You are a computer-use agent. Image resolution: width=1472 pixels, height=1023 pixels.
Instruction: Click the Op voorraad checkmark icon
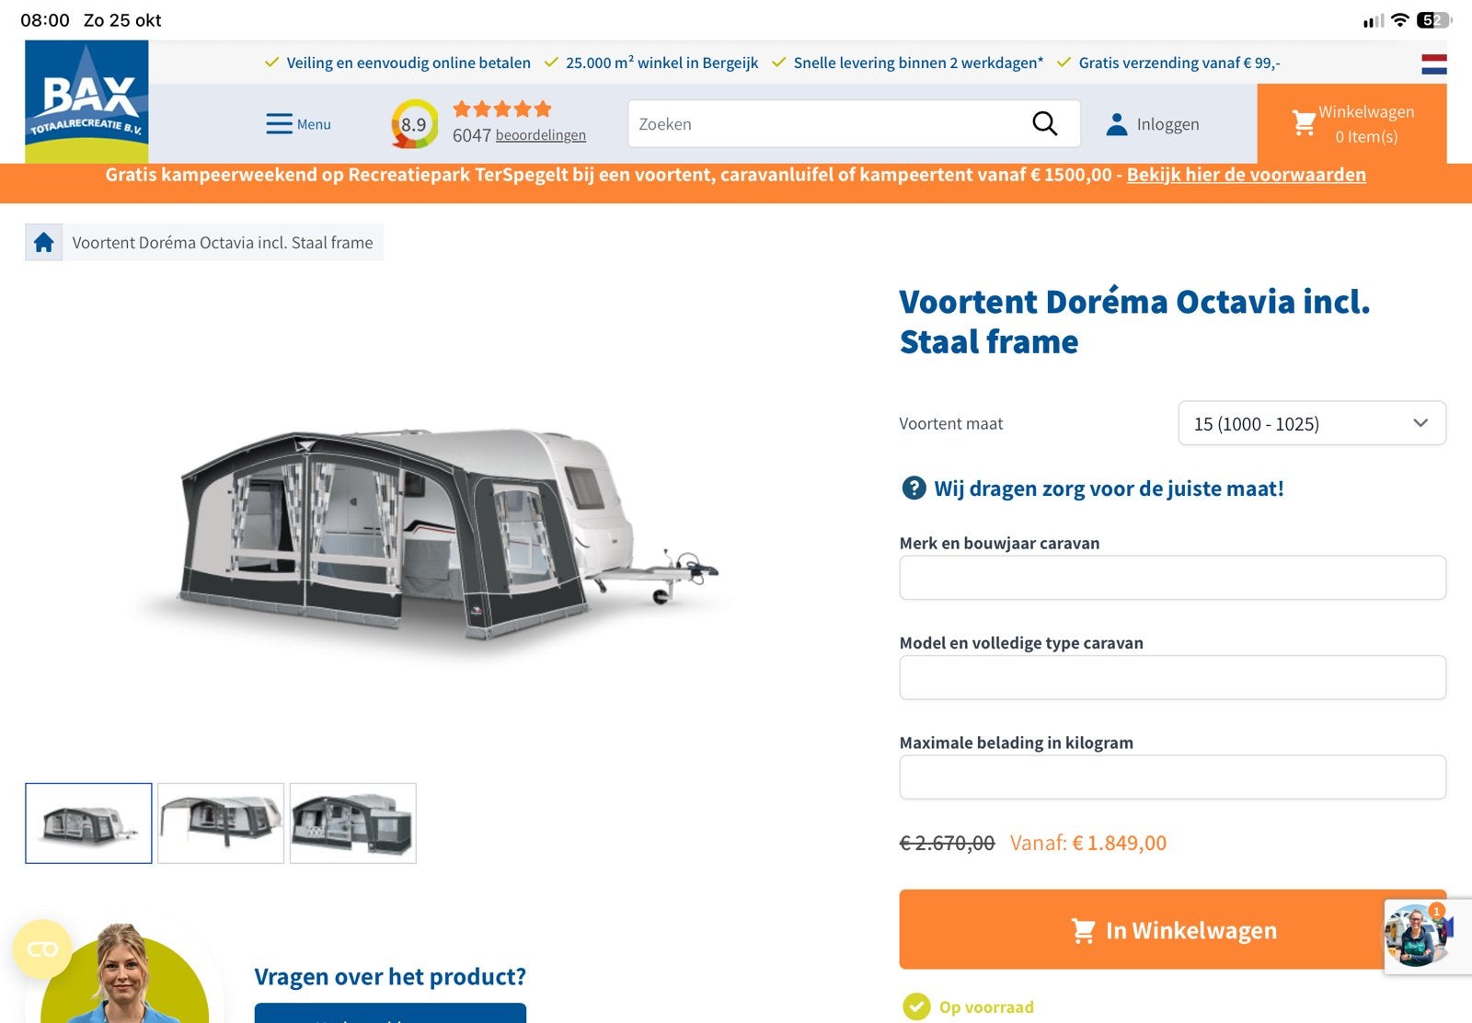(916, 1007)
